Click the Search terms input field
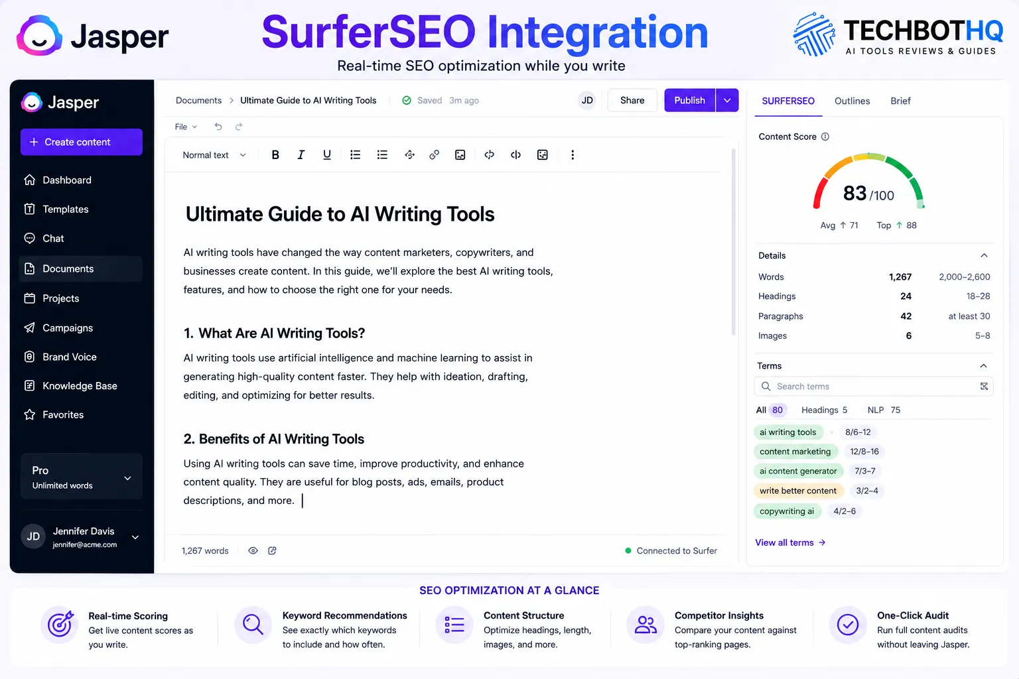Viewport: 1019px width, 679px height. pyautogui.click(x=873, y=386)
